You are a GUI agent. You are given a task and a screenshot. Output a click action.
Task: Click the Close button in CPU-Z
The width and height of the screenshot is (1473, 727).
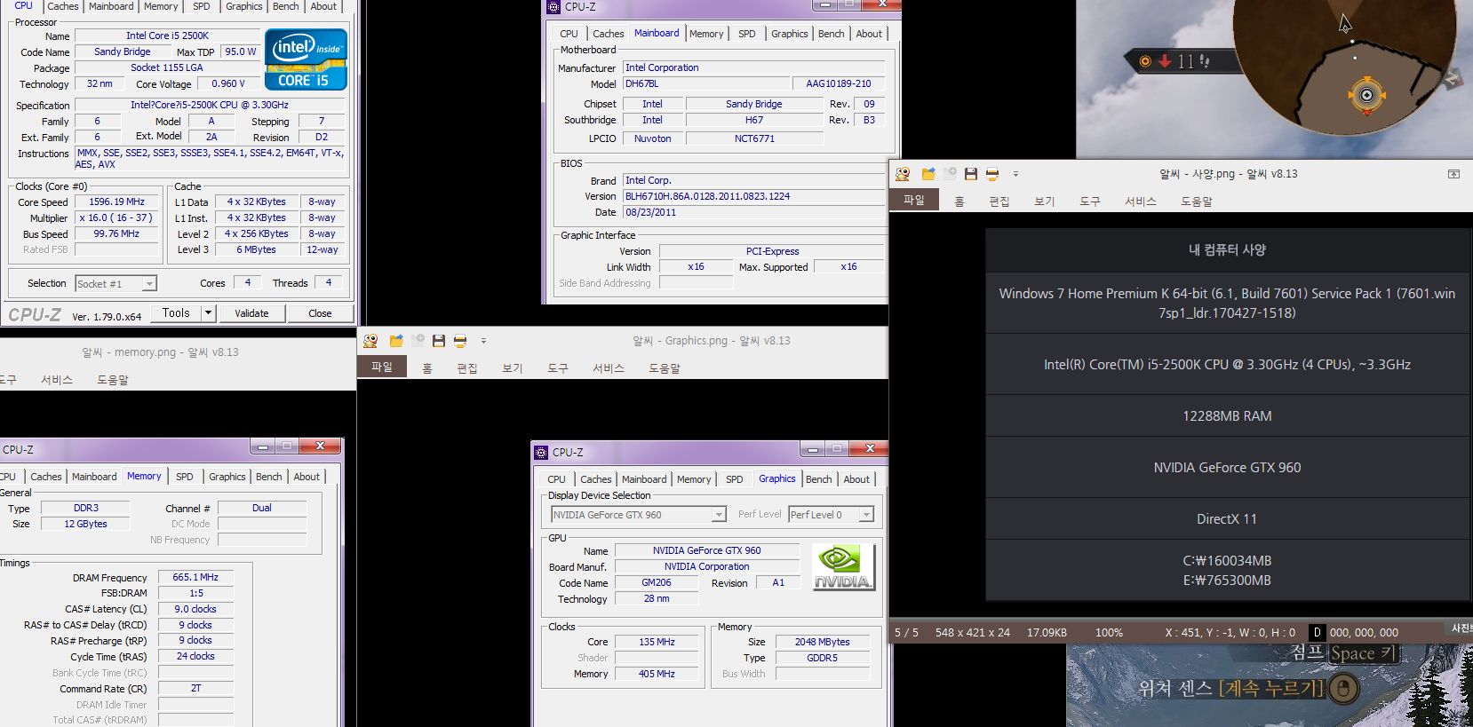[320, 313]
